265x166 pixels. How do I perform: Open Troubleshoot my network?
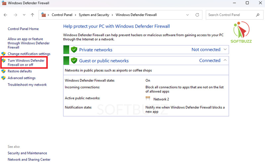[x=27, y=85]
